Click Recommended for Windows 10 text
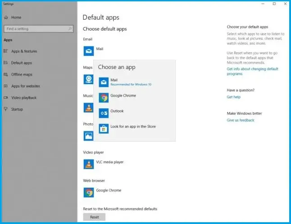 pos(131,85)
